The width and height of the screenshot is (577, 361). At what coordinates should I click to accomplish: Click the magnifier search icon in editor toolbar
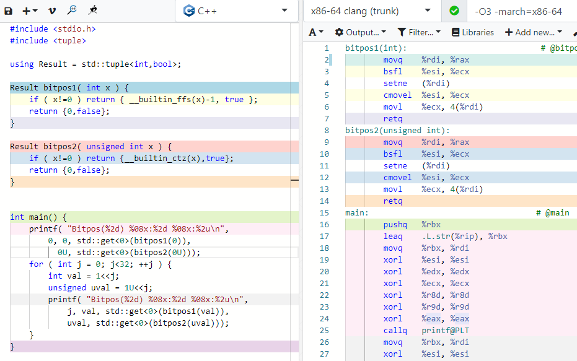click(x=72, y=11)
